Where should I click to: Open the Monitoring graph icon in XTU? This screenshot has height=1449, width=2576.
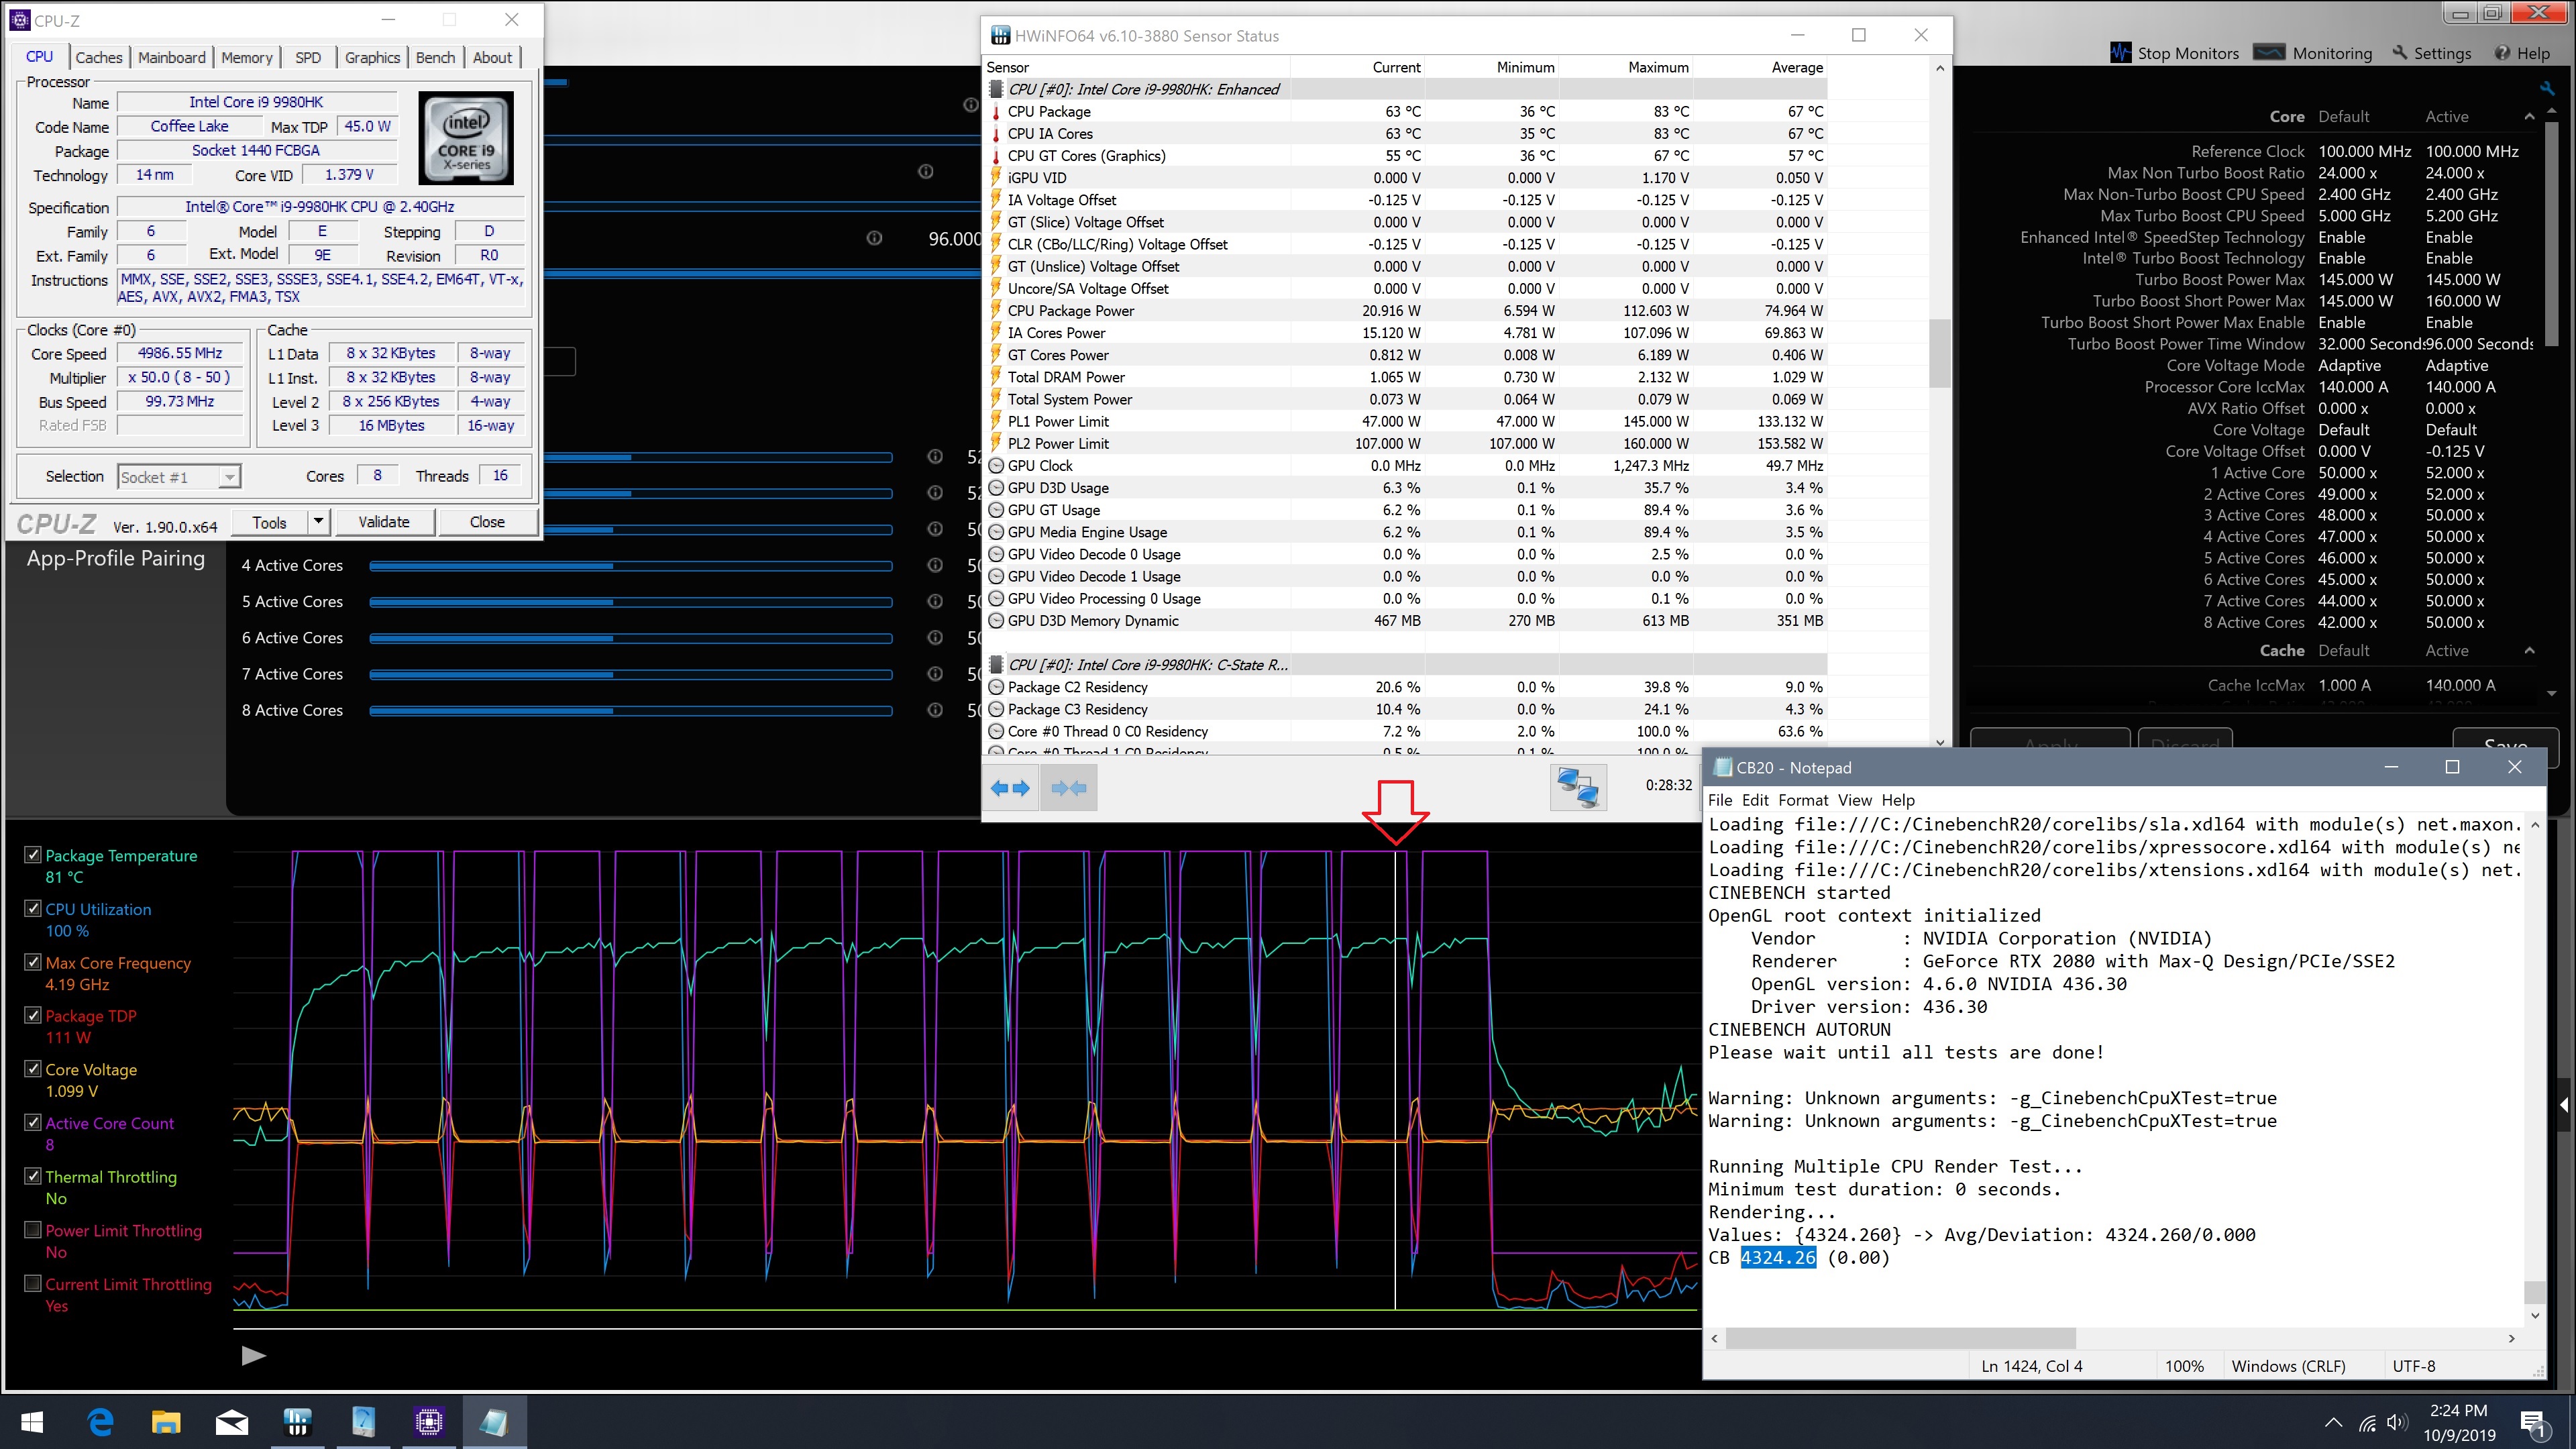pos(2269,53)
